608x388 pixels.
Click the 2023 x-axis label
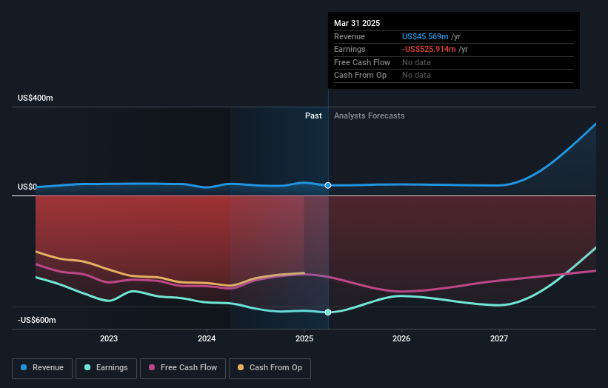[109, 339]
